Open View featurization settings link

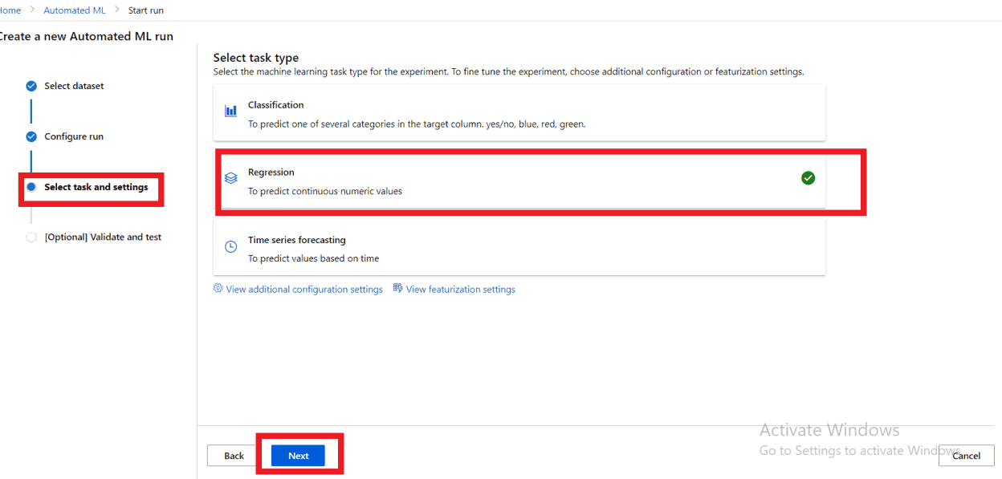[461, 289]
